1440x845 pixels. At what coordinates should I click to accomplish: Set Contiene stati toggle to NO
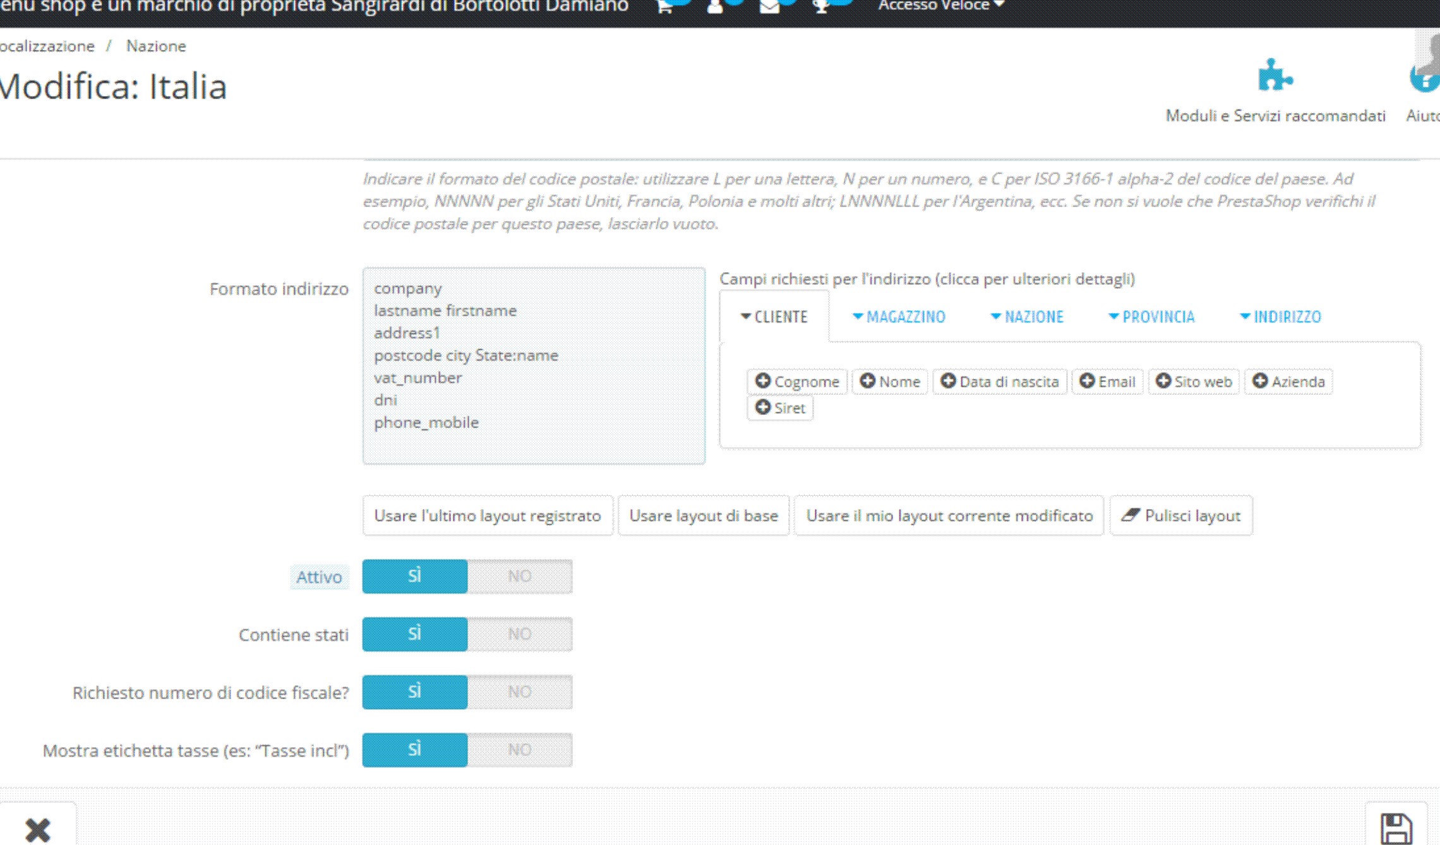coord(519,634)
